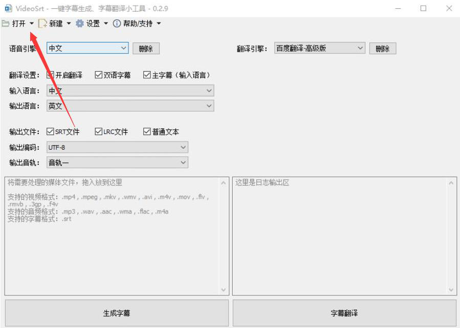
Task: Click the log area scrollbar up arrow
Action: tap(451, 183)
